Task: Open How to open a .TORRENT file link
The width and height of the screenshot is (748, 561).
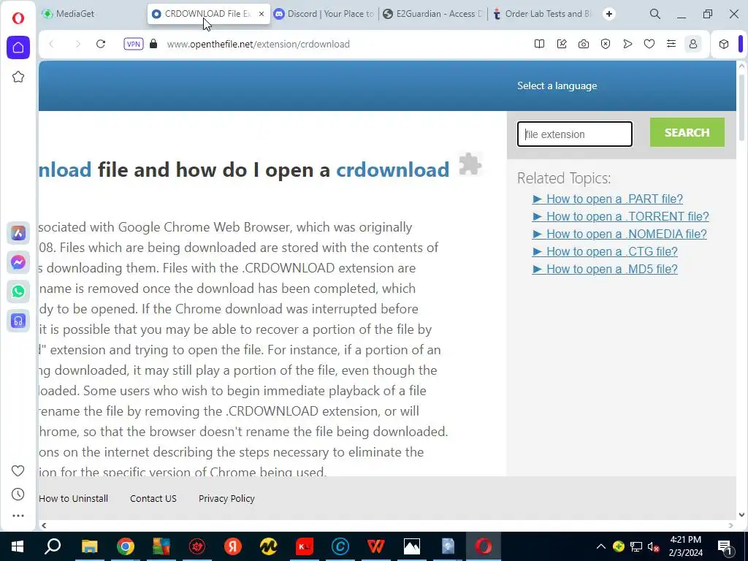Action: coord(621,216)
